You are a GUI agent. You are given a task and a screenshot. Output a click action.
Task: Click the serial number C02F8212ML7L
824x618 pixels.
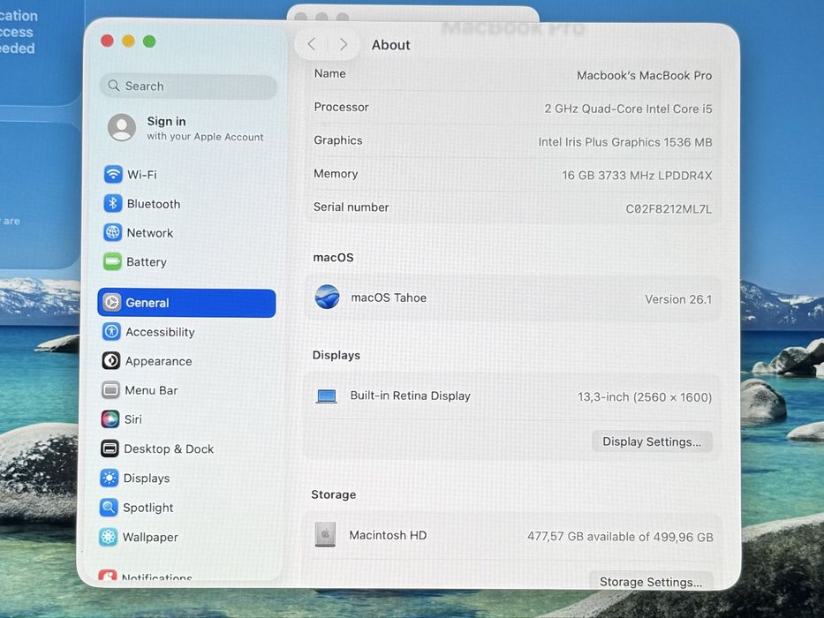click(x=669, y=208)
